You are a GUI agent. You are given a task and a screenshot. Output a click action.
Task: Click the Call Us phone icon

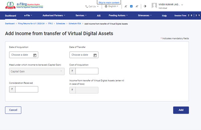click(87, 6)
